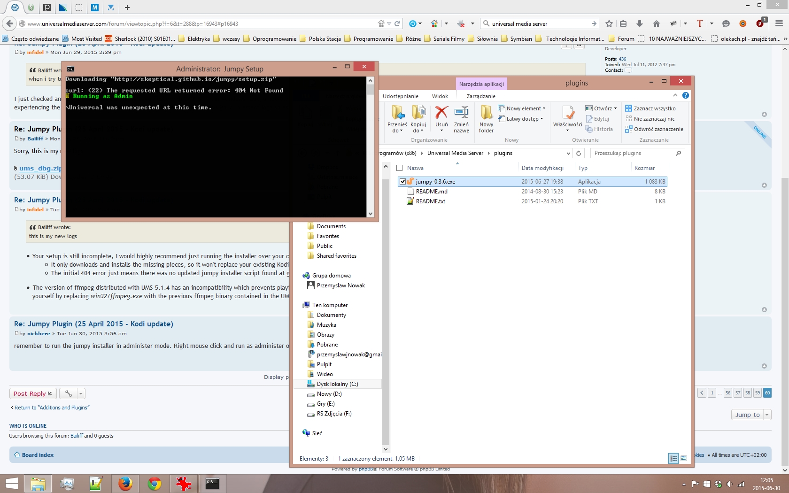Viewport: 789px width, 493px height.
Task: Click the Historia icon in Explorer ribbon
Action: click(x=599, y=129)
